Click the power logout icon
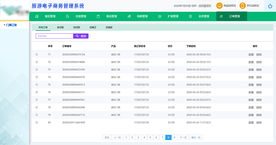The height and width of the screenshot is (145, 276). tap(270, 6)
